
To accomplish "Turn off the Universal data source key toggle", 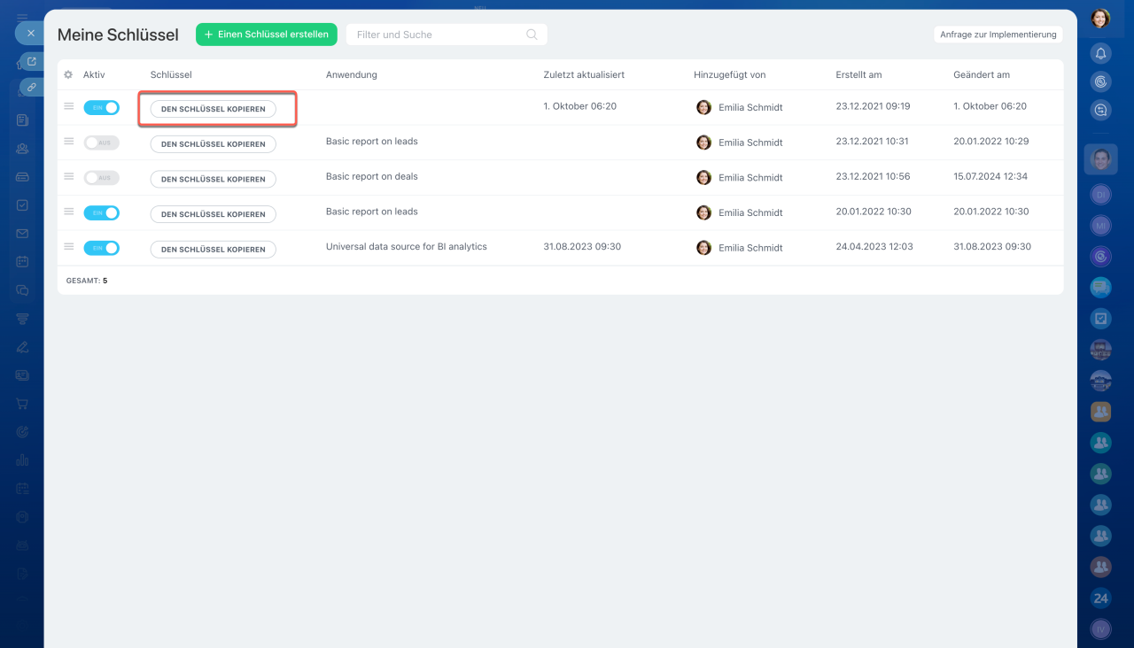I will [x=101, y=248].
